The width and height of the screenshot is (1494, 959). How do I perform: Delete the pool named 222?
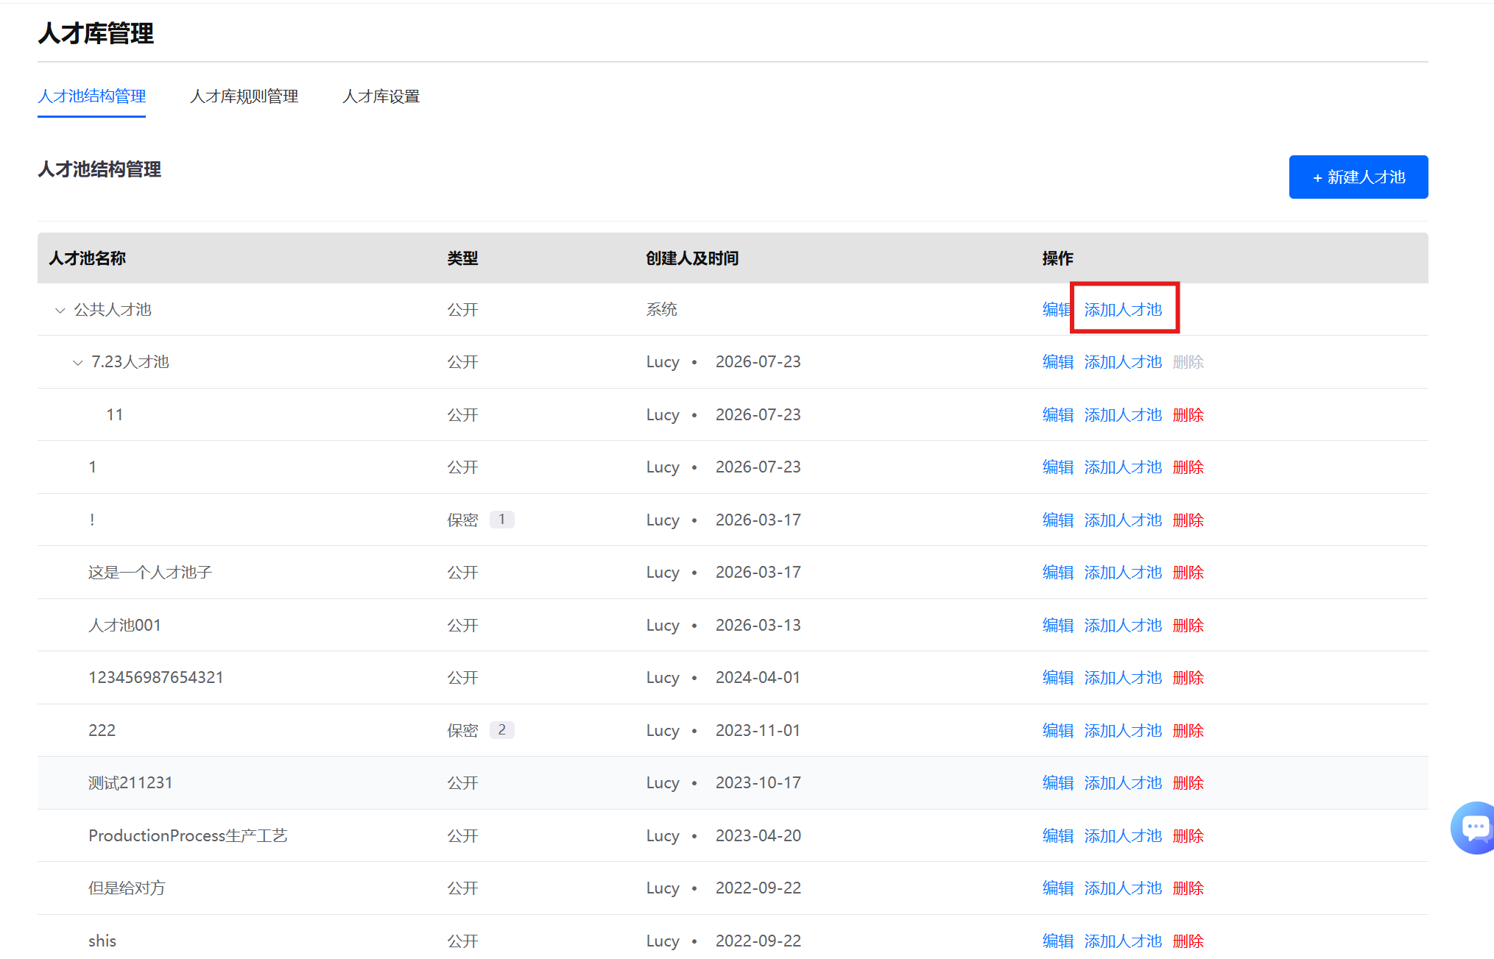[1188, 731]
